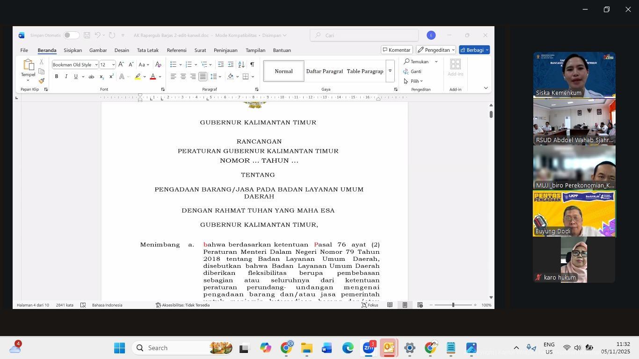Center align the paragraph text

183,77
